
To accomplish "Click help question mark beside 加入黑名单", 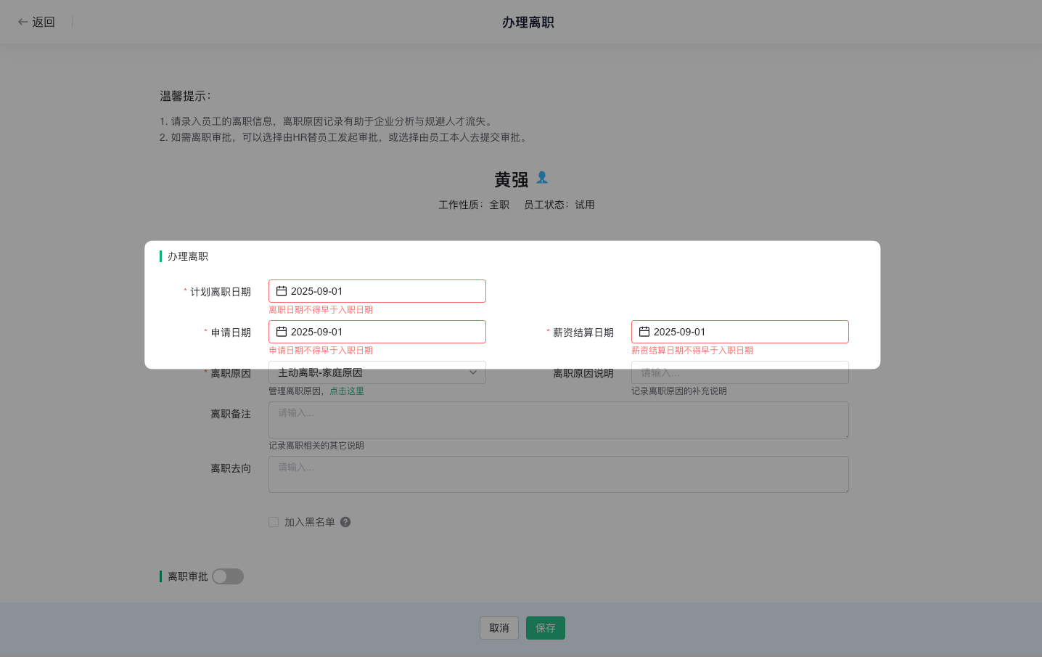I will pyautogui.click(x=345, y=522).
